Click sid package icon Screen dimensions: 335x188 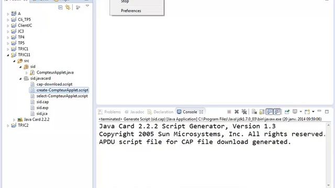tap(26, 67)
